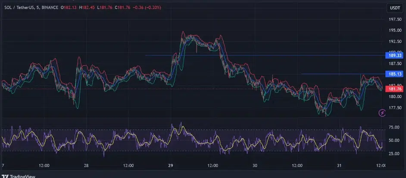Click the upper blue horizontal line at 189.33
Image resolution: width=406 pixels, height=178 pixels.
[x=259, y=55]
